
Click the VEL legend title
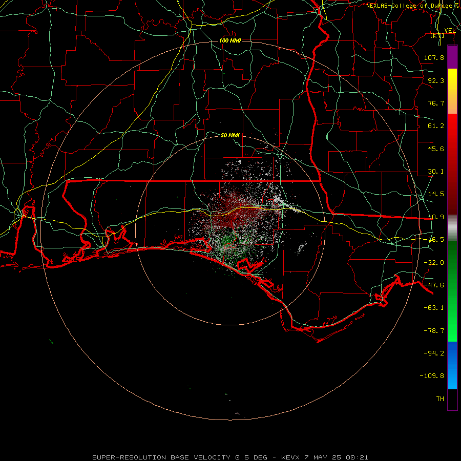point(450,31)
